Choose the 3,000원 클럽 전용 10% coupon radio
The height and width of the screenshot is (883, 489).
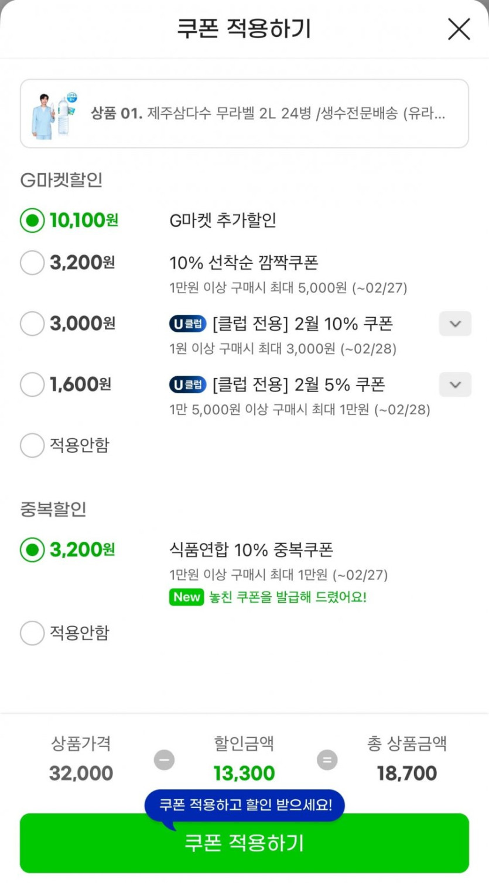[x=32, y=324]
